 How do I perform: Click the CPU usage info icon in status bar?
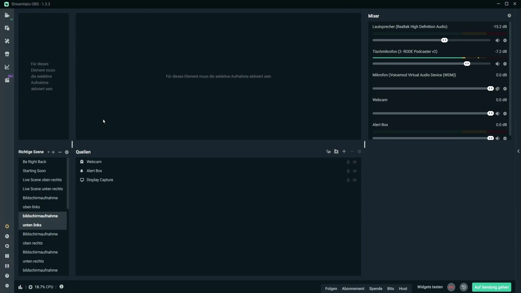click(x=62, y=286)
